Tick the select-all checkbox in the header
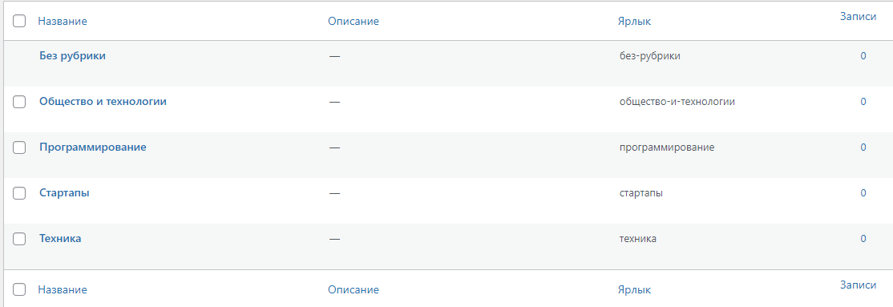Viewport: 893px width, 307px height. (x=19, y=21)
